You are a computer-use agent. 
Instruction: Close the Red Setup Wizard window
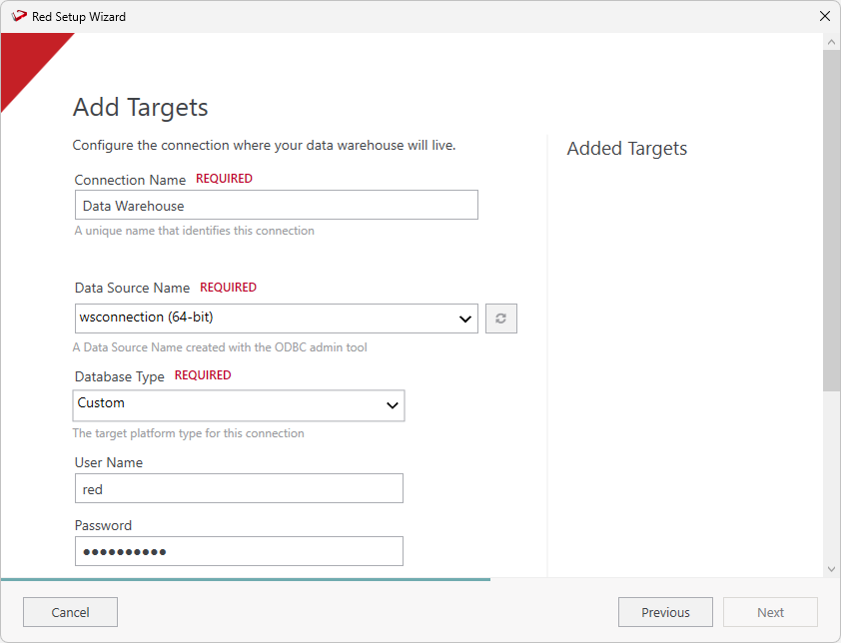824,16
